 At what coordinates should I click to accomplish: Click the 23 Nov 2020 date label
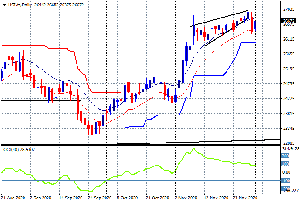[245, 198]
